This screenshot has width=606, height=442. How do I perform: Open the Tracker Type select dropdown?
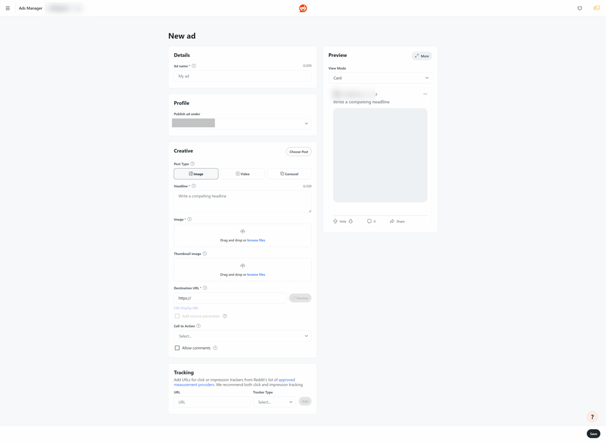(275, 402)
